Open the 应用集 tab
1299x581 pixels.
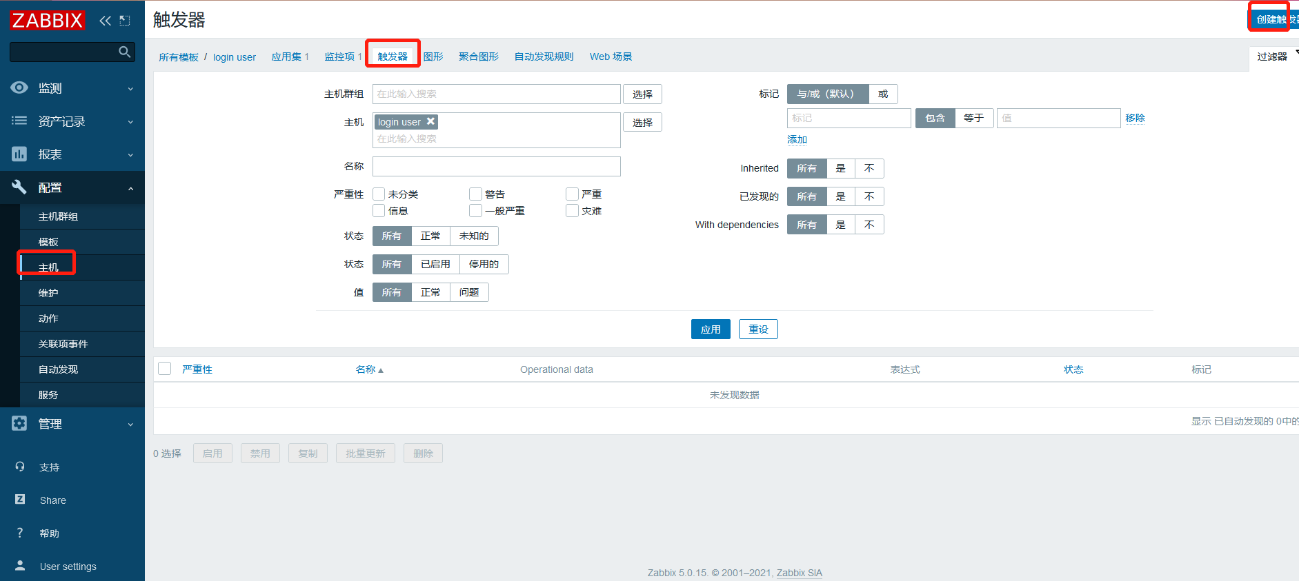click(x=286, y=57)
